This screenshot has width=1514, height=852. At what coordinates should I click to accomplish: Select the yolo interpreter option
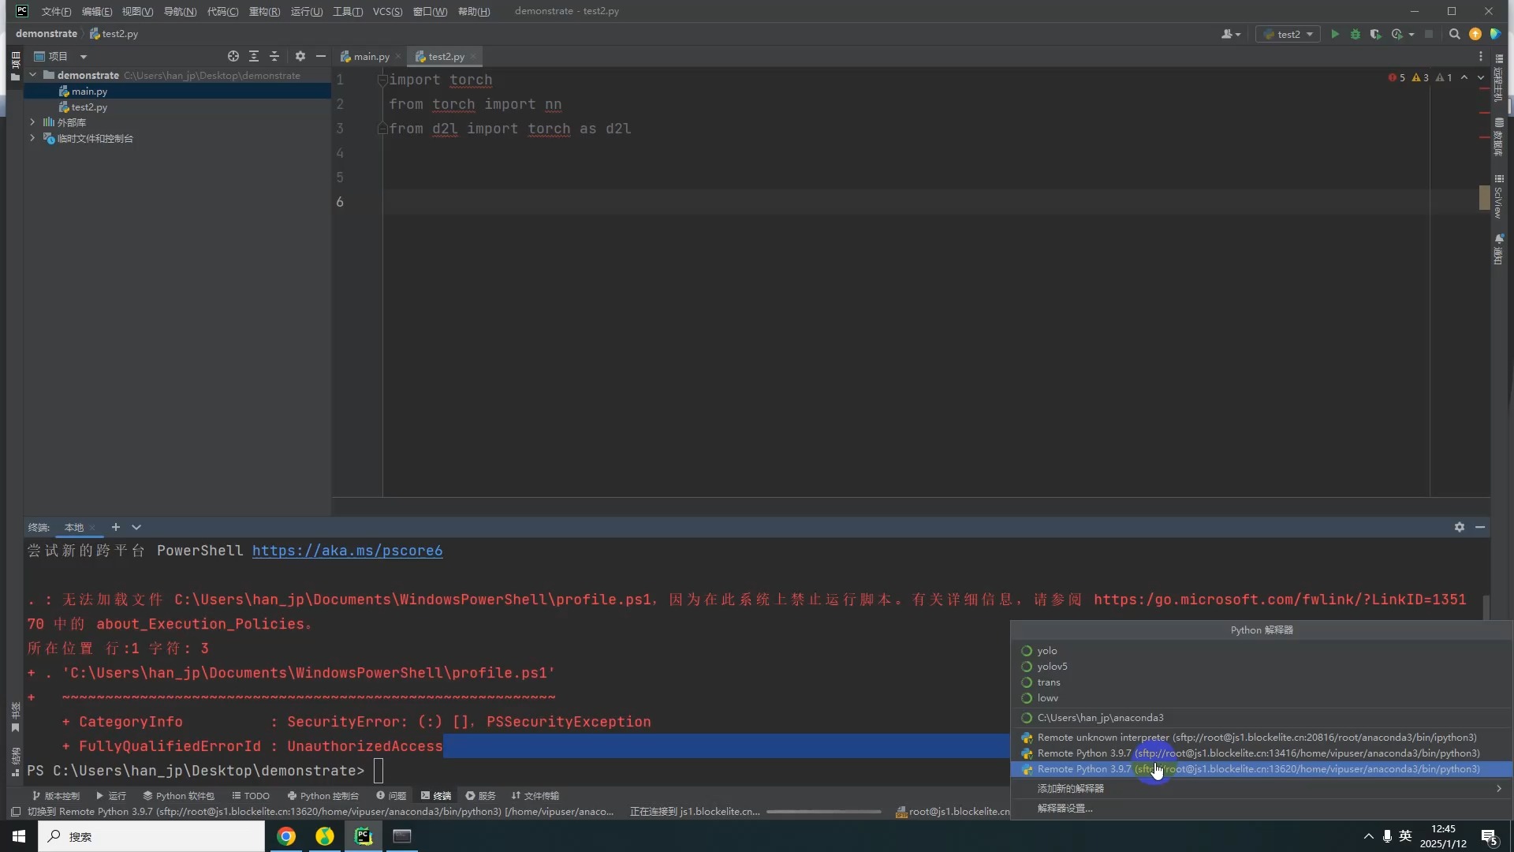(x=1047, y=651)
